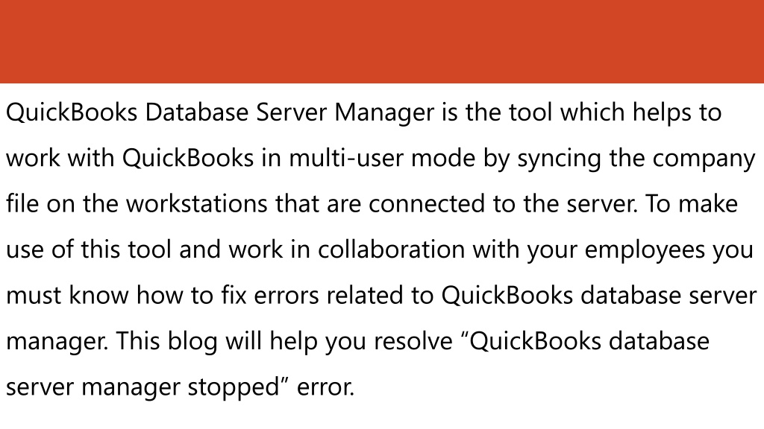
Task: Click on the word "helps"
Action: pos(662,113)
